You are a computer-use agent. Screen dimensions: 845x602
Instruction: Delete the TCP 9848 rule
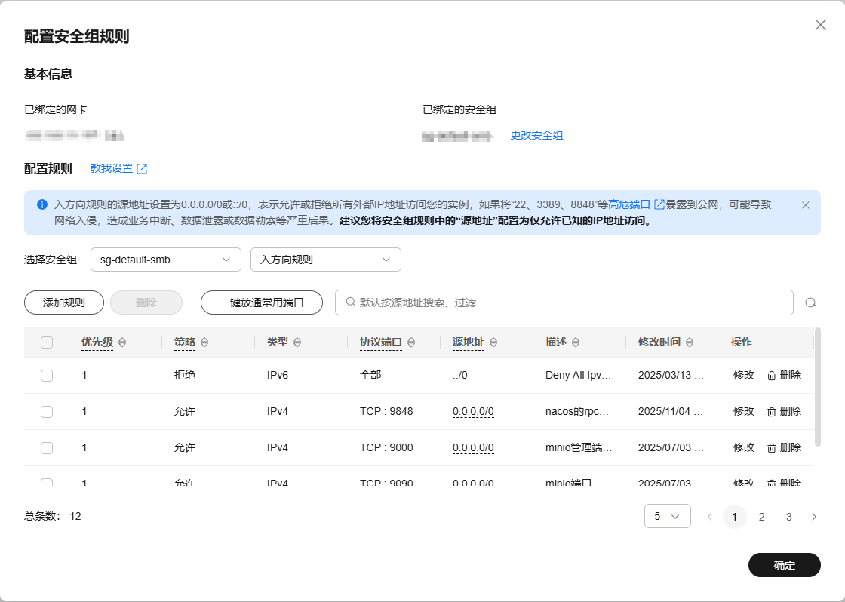point(784,411)
